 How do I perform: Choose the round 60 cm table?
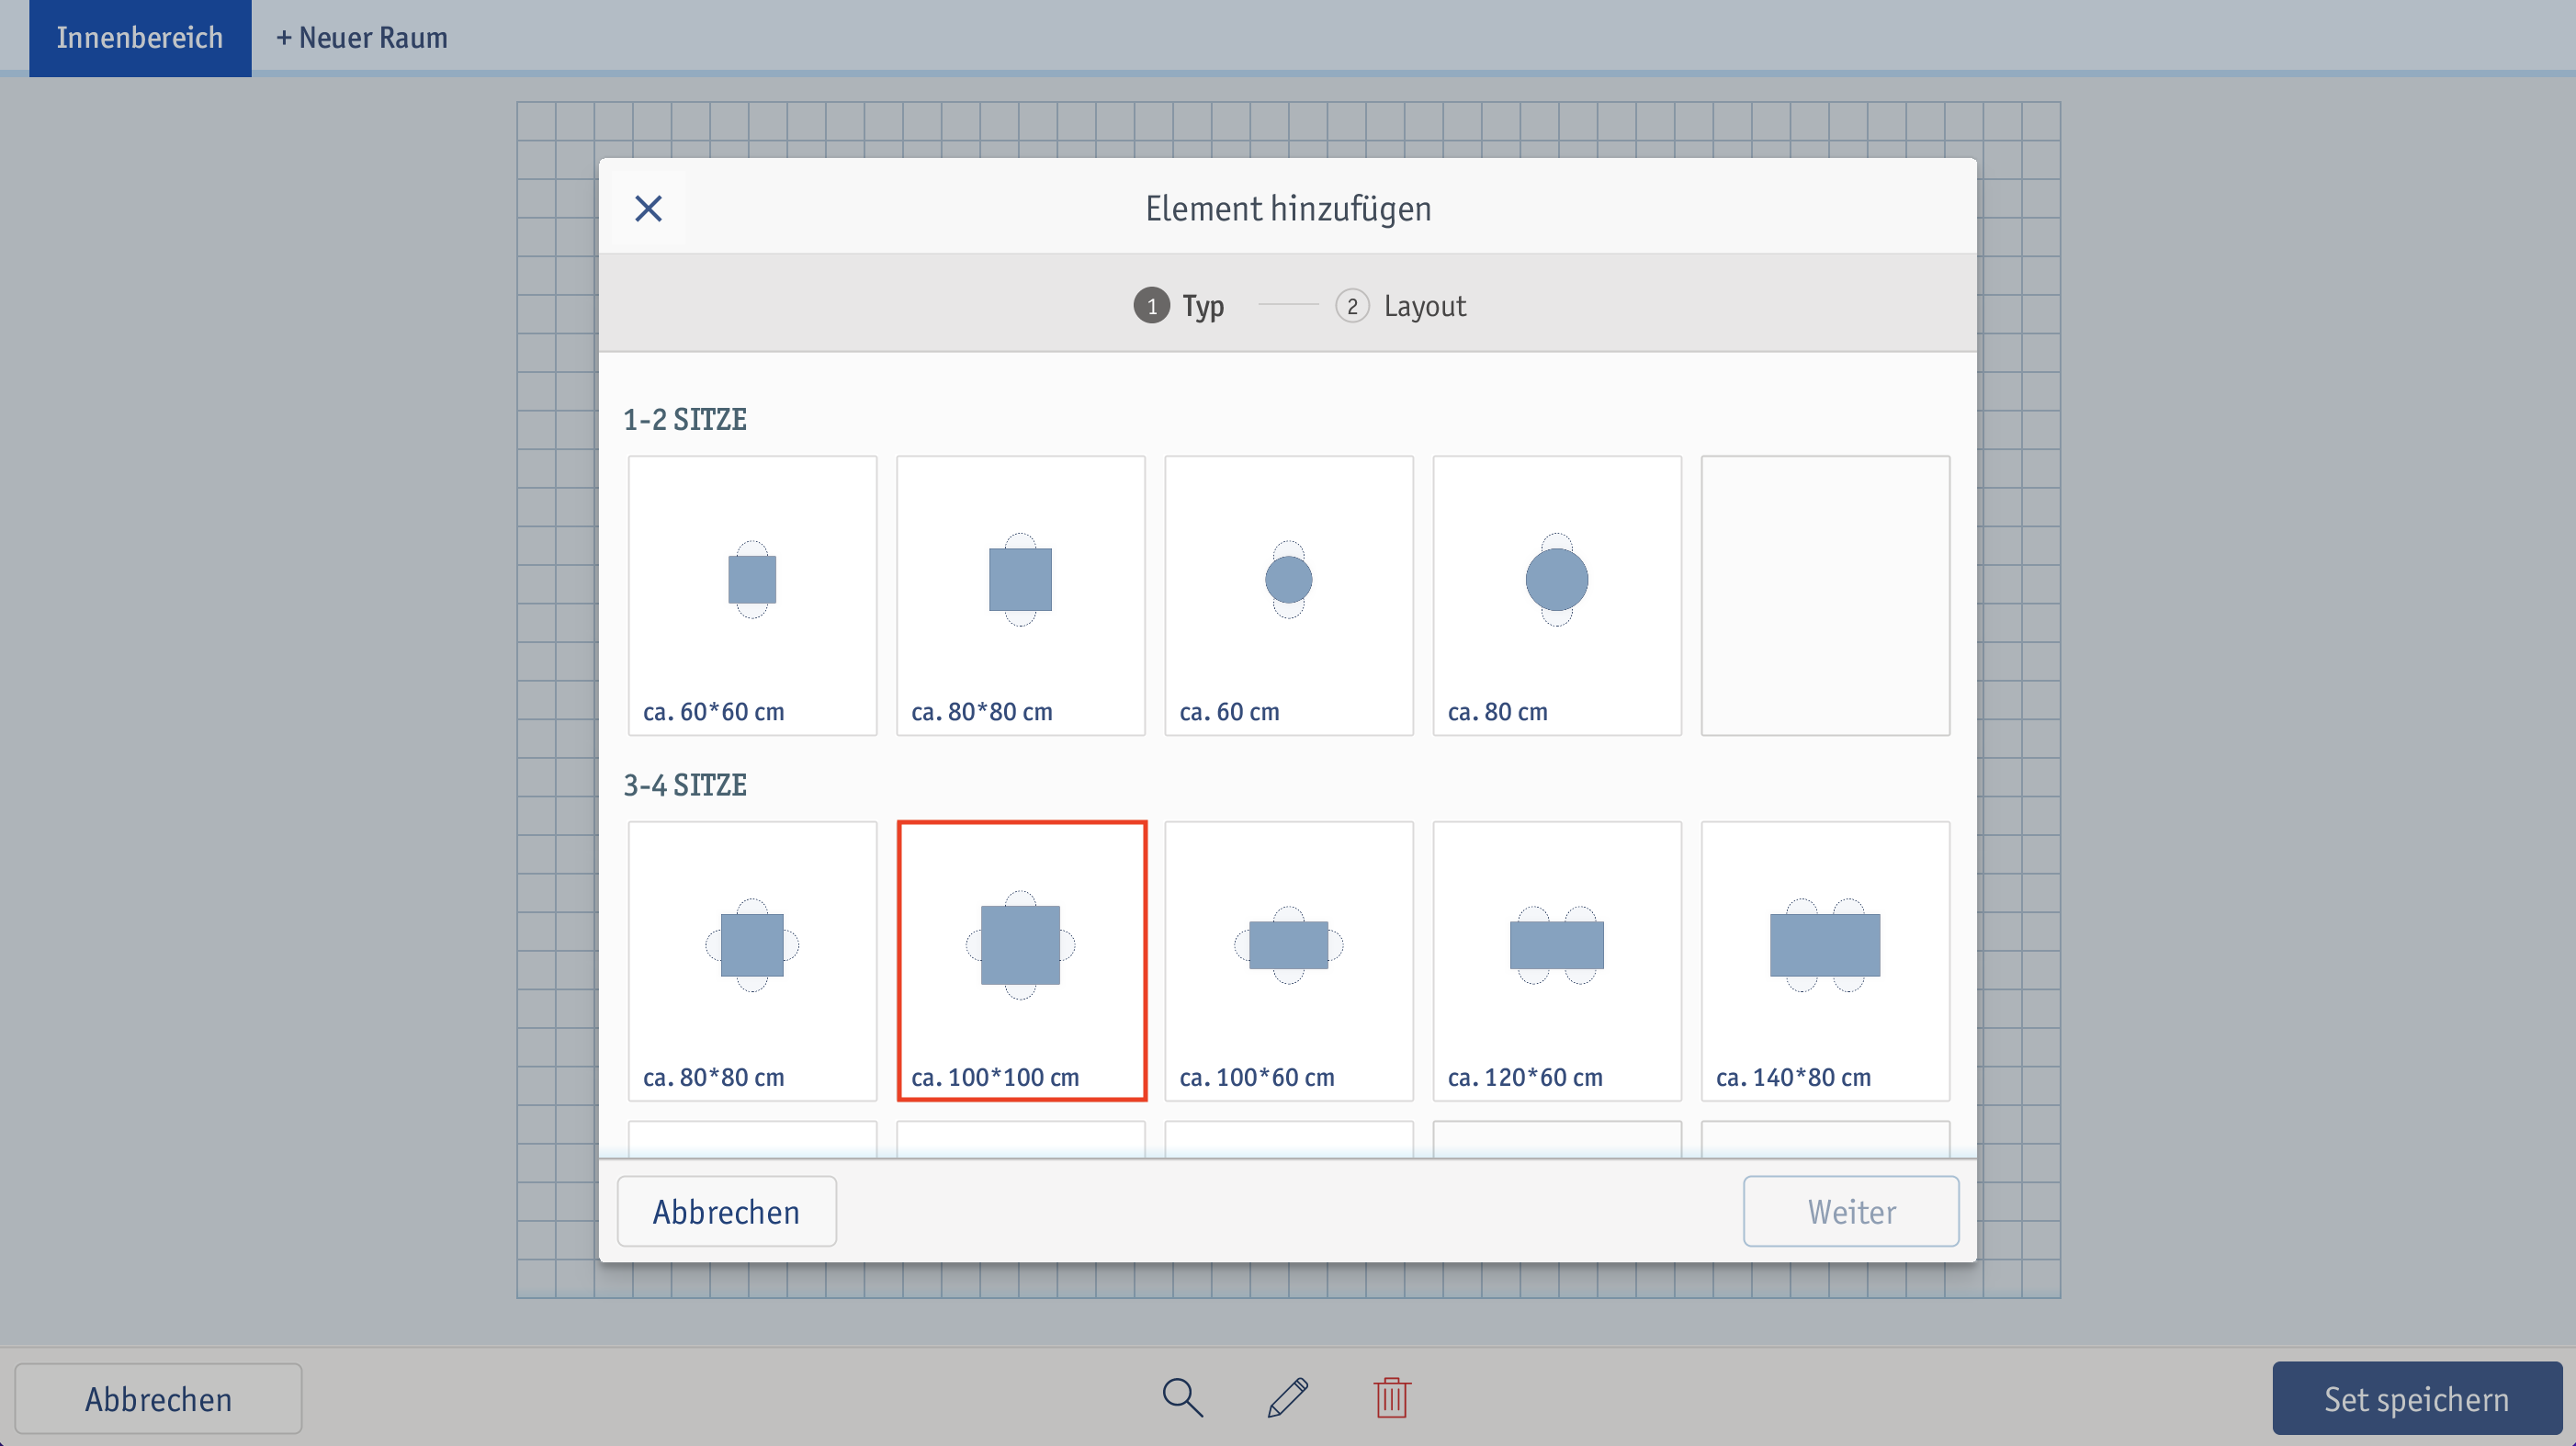pos(1288,596)
